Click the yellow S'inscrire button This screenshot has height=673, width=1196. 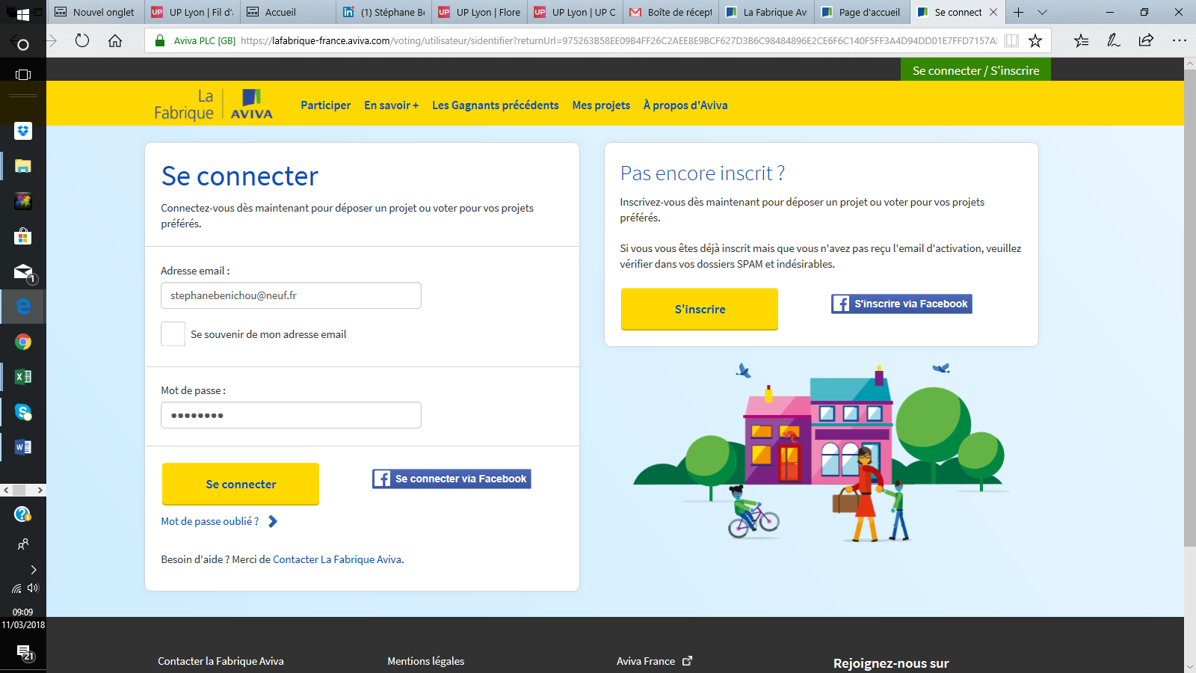(700, 309)
